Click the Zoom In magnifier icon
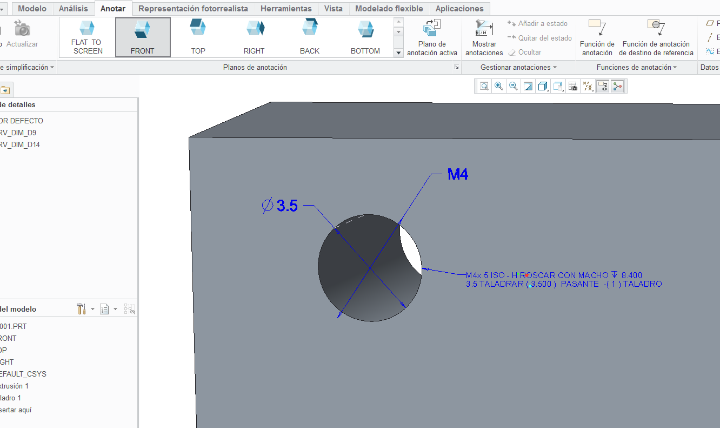The width and height of the screenshot is (720, 428). point(498,86)
